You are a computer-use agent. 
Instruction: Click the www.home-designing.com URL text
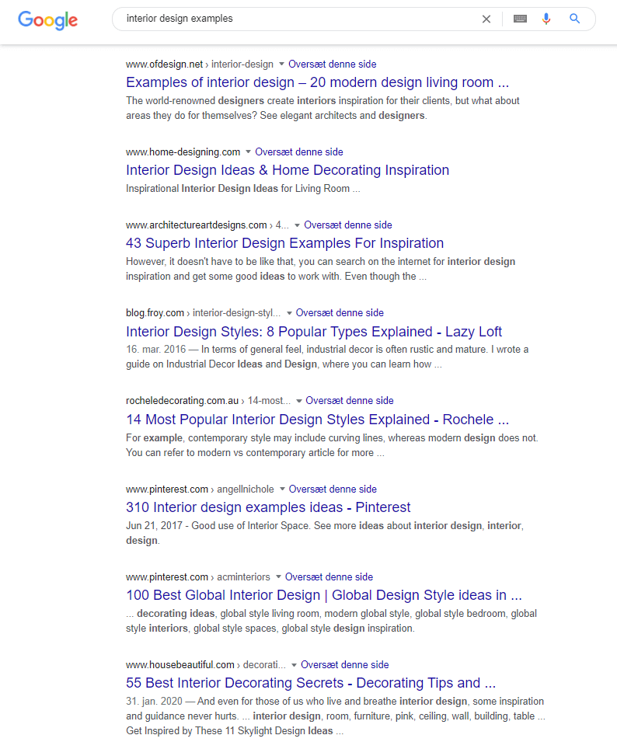tap(183, 152)
